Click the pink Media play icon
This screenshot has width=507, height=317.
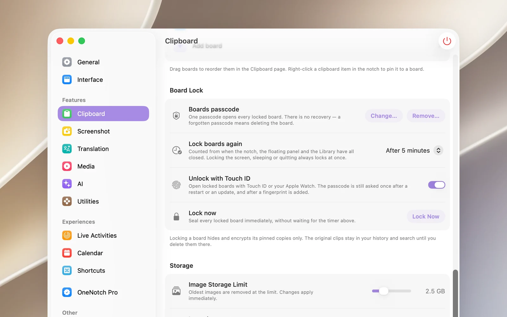(67, 166)
